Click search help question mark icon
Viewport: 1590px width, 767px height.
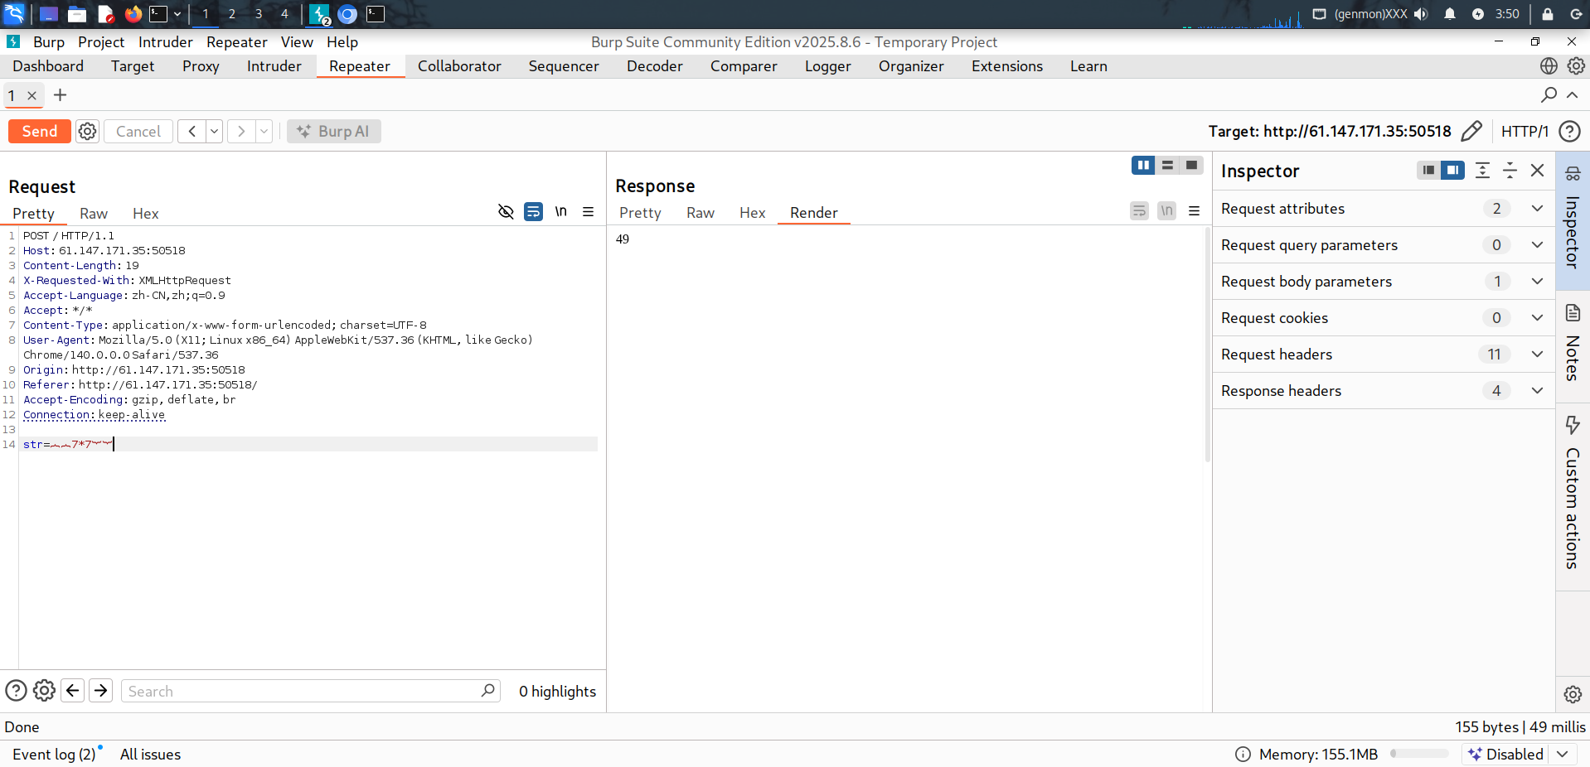pyautogui.click(x=16, y=690)
